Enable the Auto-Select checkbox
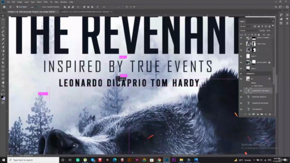The image size is (290, 163). point(17,7)
